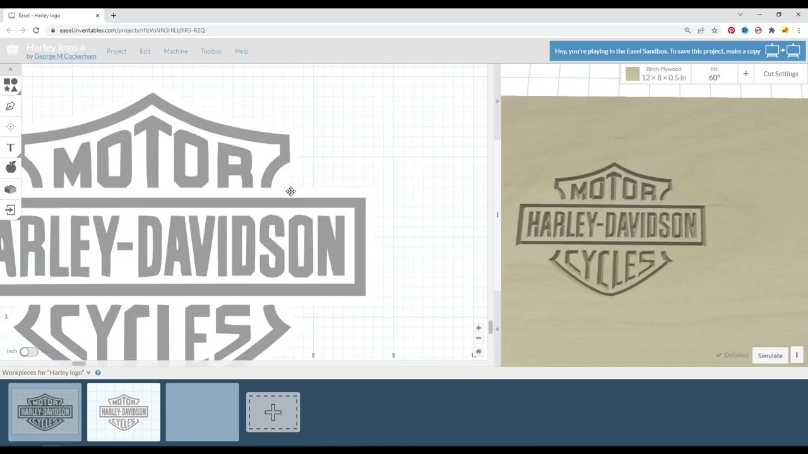
Task: Select the second Harley logo workpiece thumbnail
Action: (124, 412)
